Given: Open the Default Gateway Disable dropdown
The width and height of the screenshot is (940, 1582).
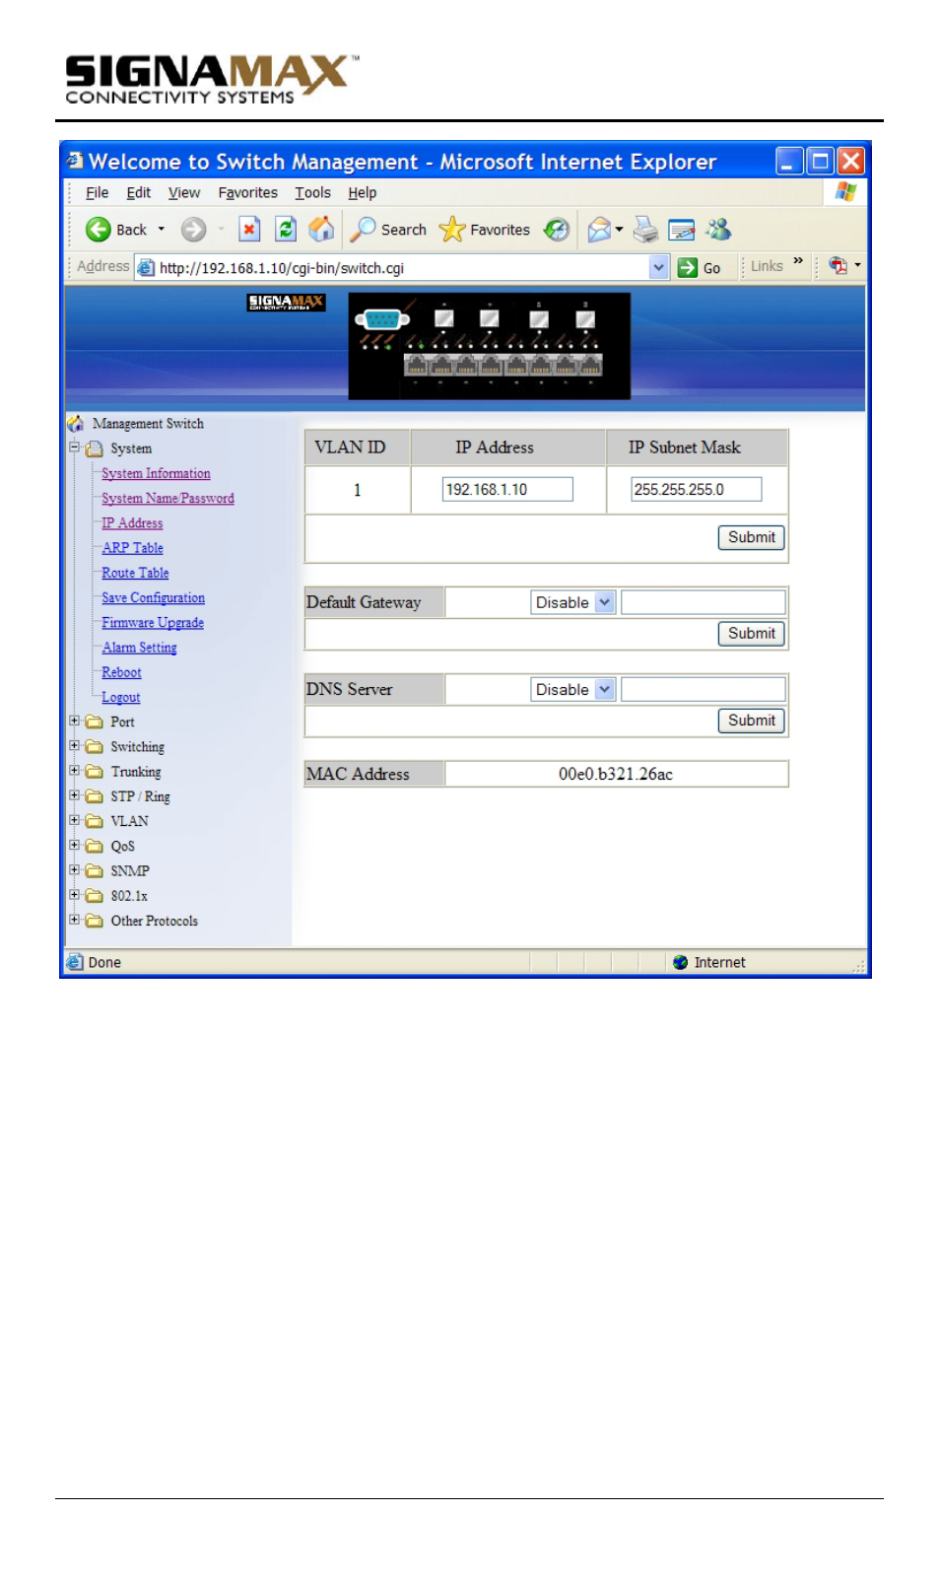Looking at the screenshot, I should coord(605,603).
